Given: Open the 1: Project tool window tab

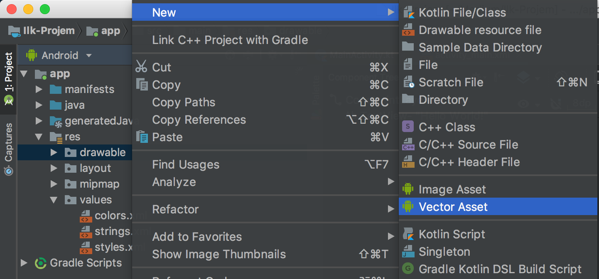Looking at the screenshot, I should click(8, 79).
